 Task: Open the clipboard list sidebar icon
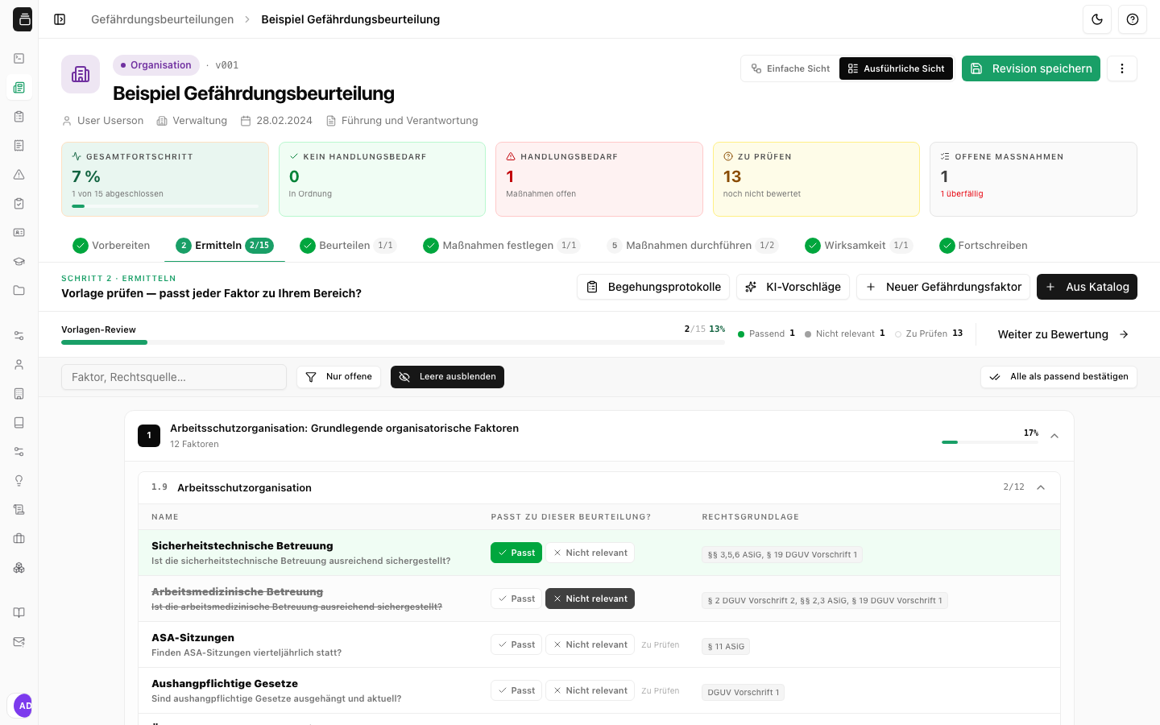coord(19,117)
